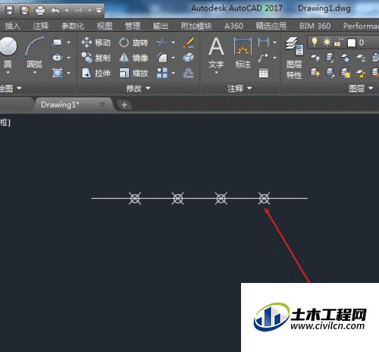Image resolution: width=379 pixels, height=352 pixels.
Task: Toggle layer 0 freeze sun icon
Action: (327, 42)
